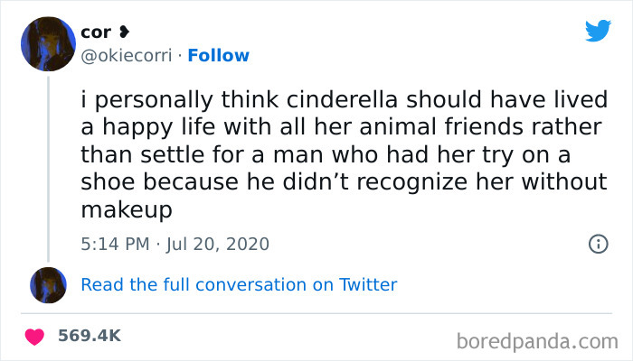The height and width of the screenshot is (361, 633).
Task: Open the tweet info icon
Action: [x=597, y=244]
